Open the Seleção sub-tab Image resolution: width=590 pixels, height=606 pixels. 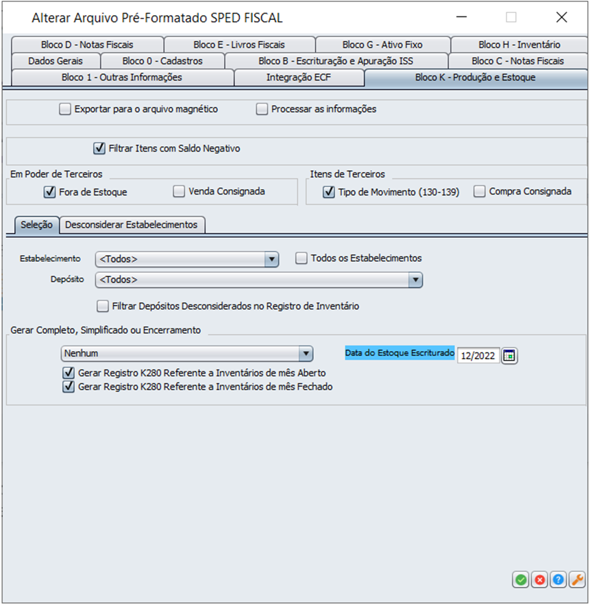pos(37,225)
